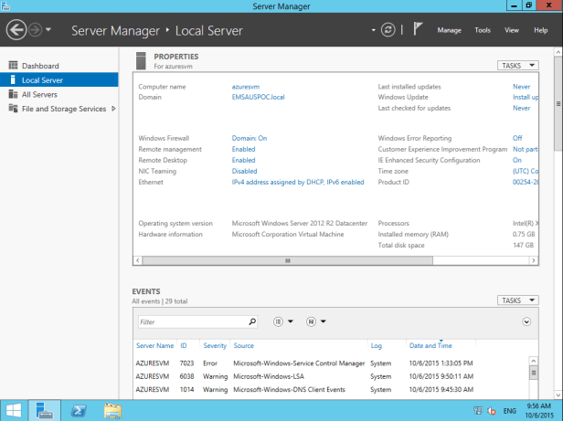Click the events Filter input field
This screenshot has height=421, width=563.
tap(192, 322)
